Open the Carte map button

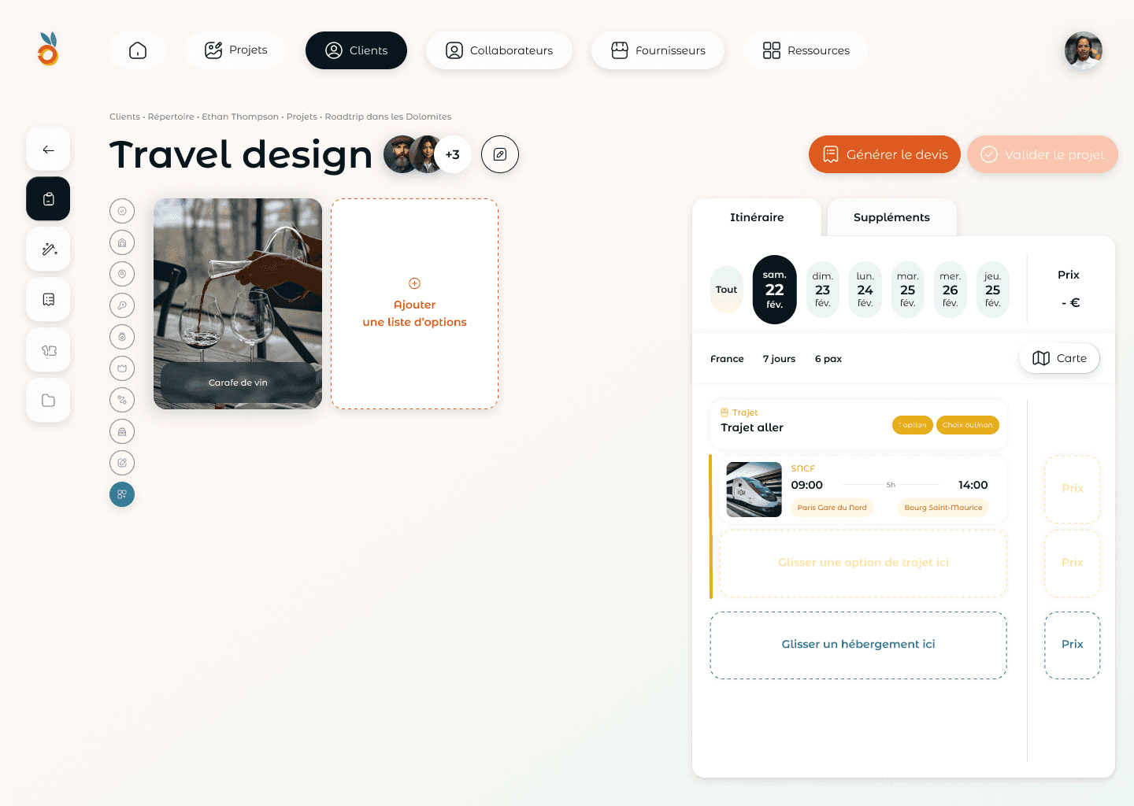1060,358
